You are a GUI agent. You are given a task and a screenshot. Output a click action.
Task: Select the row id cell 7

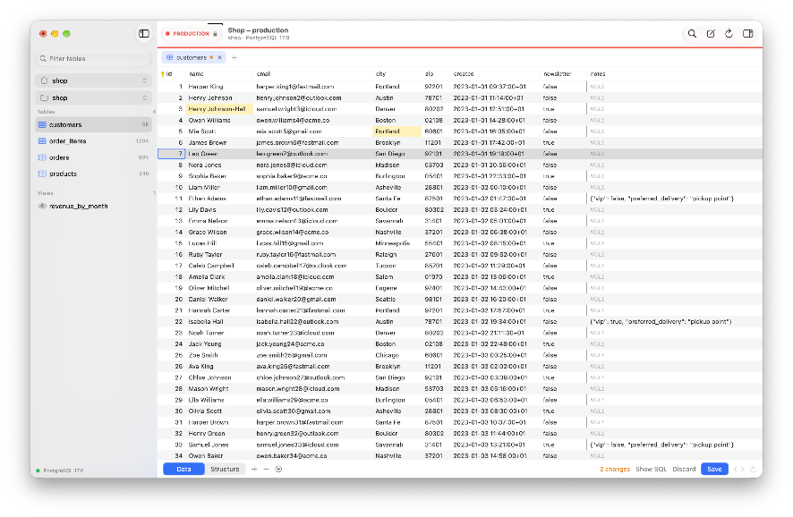point(172,154)
